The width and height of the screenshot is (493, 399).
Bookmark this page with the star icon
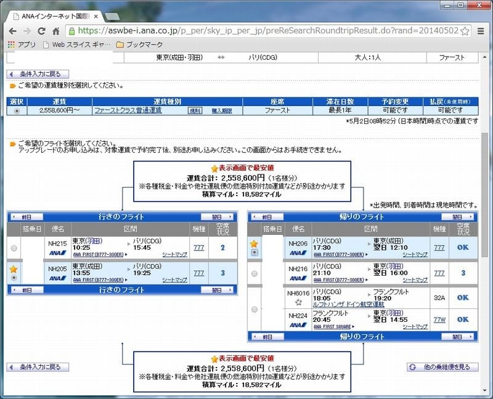click(x=465, y=31)
